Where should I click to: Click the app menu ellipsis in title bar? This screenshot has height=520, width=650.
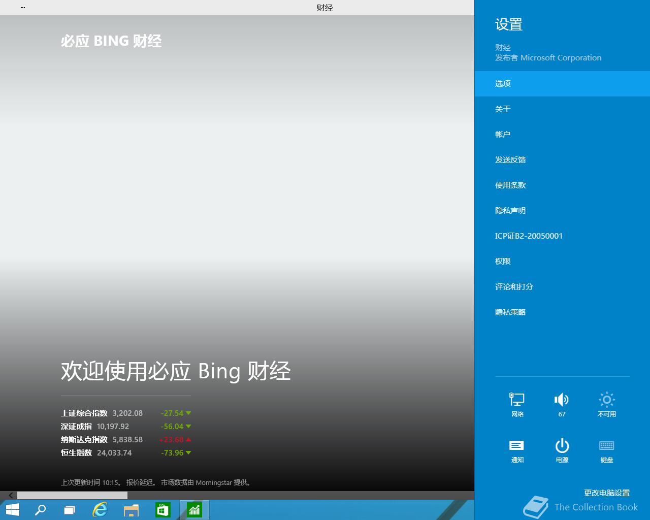coord(23,8)
